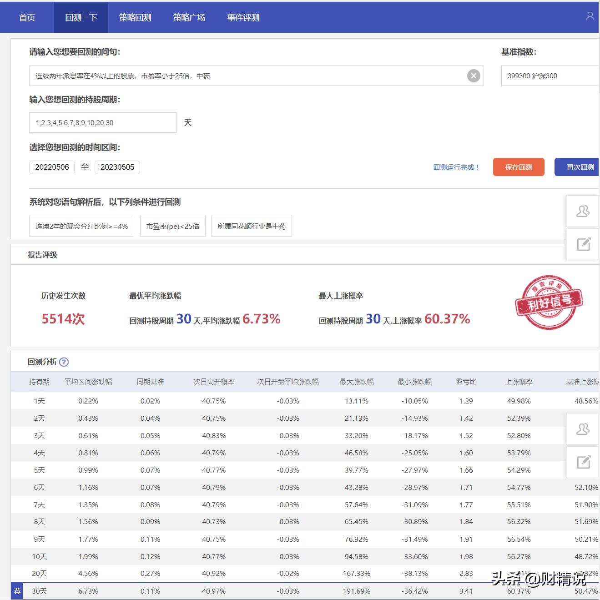This screenshot has width=600, height=600.
Task: Select the 市盈率(pe)<25倍 condition tag
Action: [172, 226]
